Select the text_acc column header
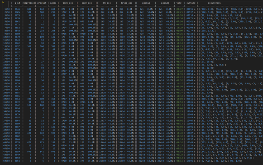The height and width of the screenshot is (165, 263). [x=67, y=3]
